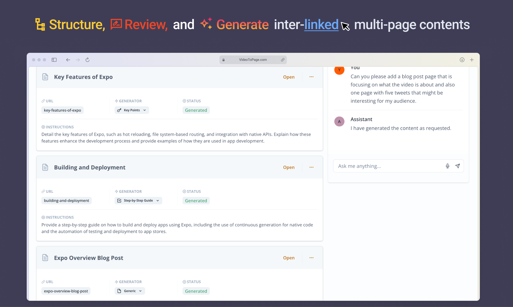
Task: Select the expo-overview-blog-post URL chip
Action: [66, 291]
